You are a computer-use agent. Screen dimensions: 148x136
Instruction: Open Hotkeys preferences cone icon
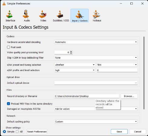coord(96,14)
